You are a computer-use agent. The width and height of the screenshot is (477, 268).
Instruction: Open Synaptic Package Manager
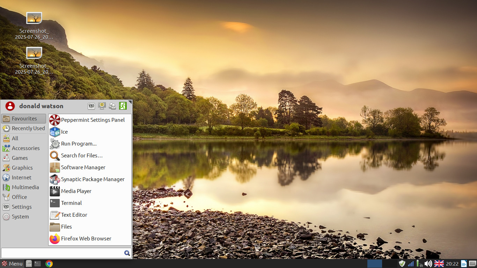[90, 179]
